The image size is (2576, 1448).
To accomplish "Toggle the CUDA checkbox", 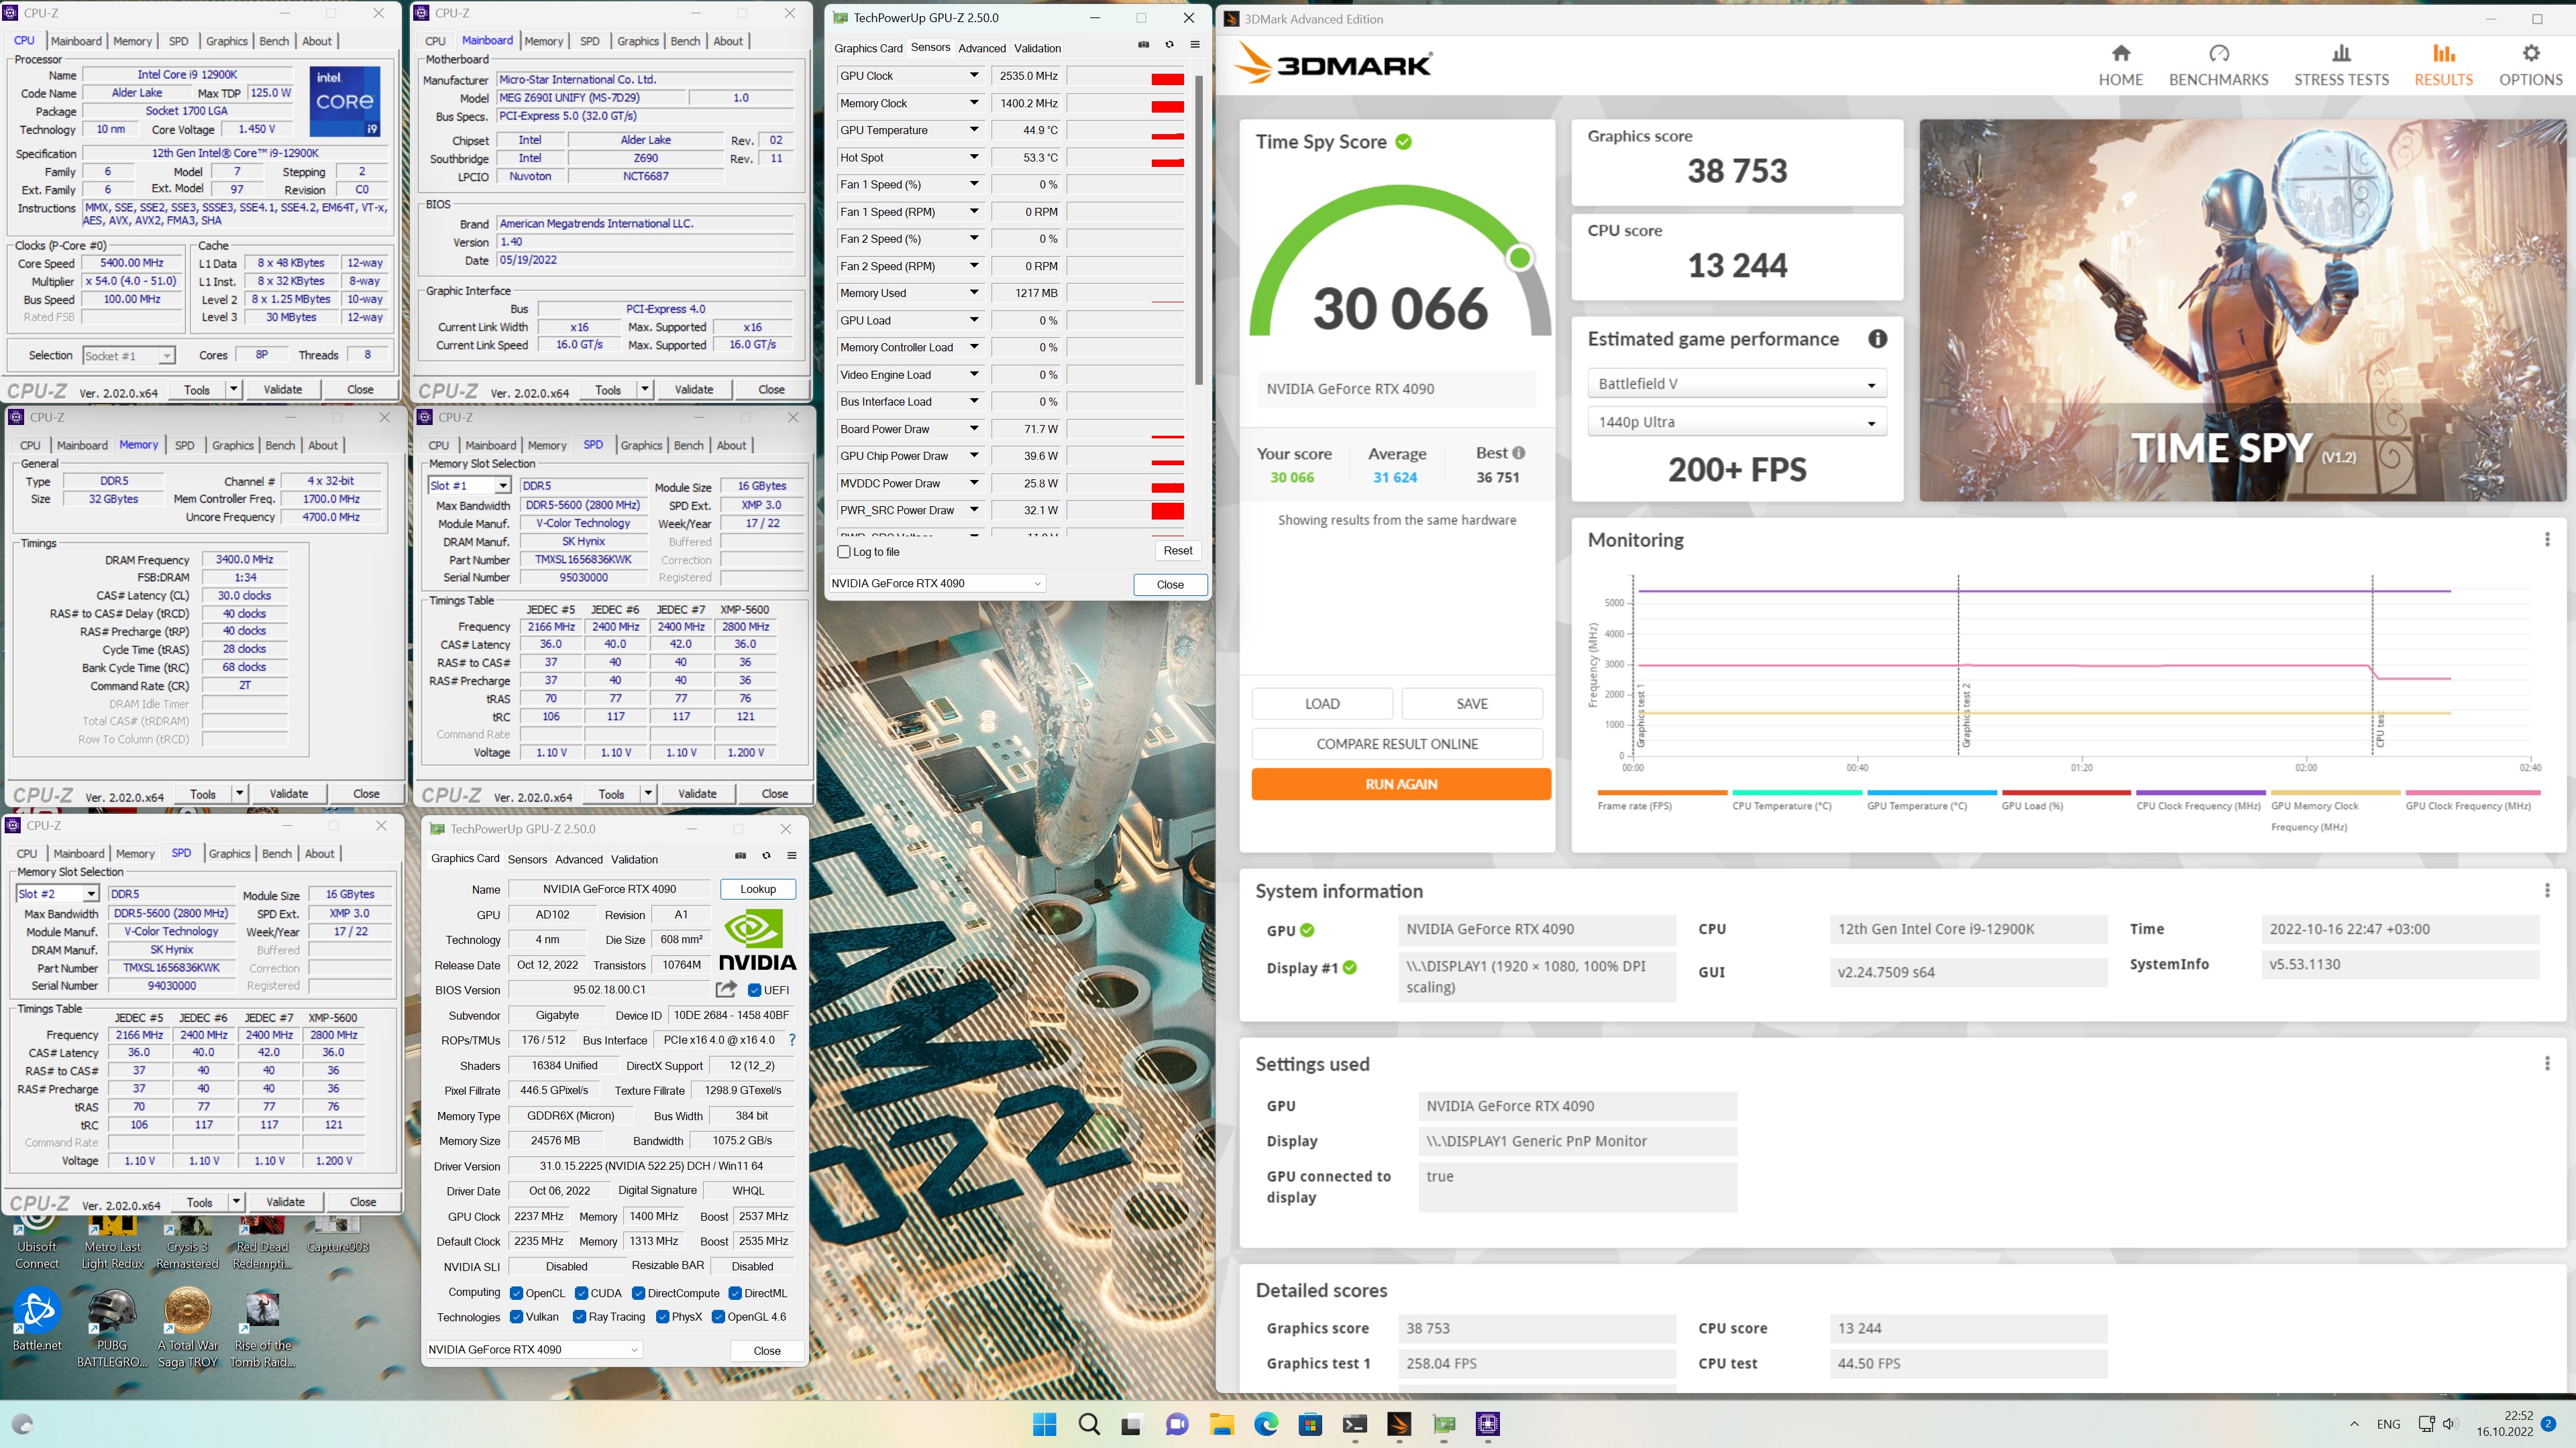I will [581, 1293].
